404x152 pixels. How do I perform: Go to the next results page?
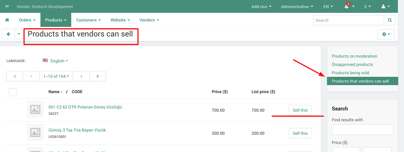point(81,76)
